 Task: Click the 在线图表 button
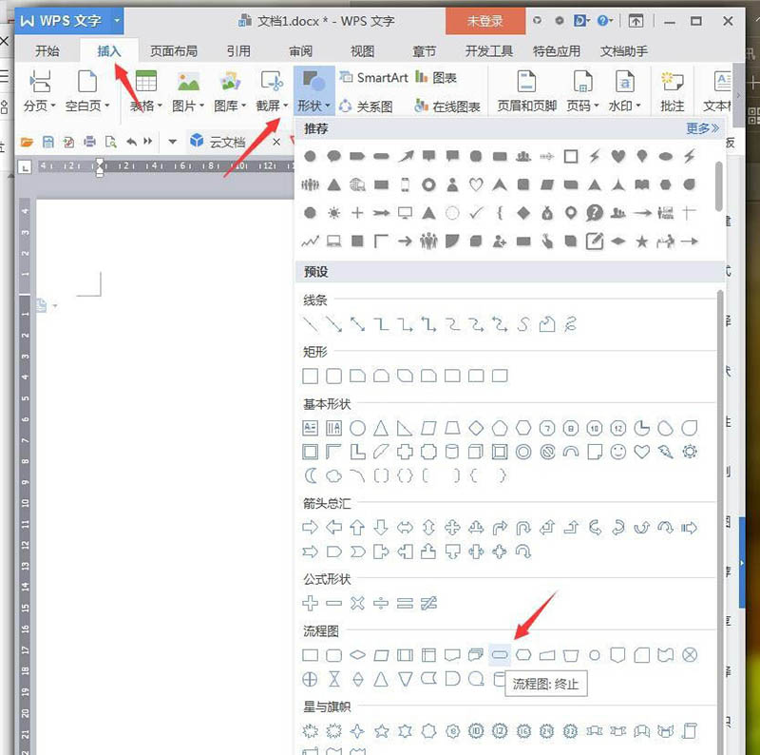(446, 106)
